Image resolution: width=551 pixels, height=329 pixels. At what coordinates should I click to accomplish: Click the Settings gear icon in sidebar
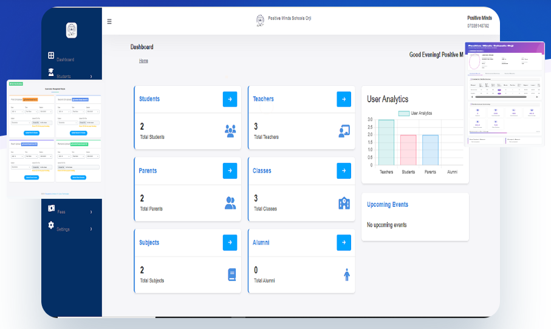pos(51,225)
